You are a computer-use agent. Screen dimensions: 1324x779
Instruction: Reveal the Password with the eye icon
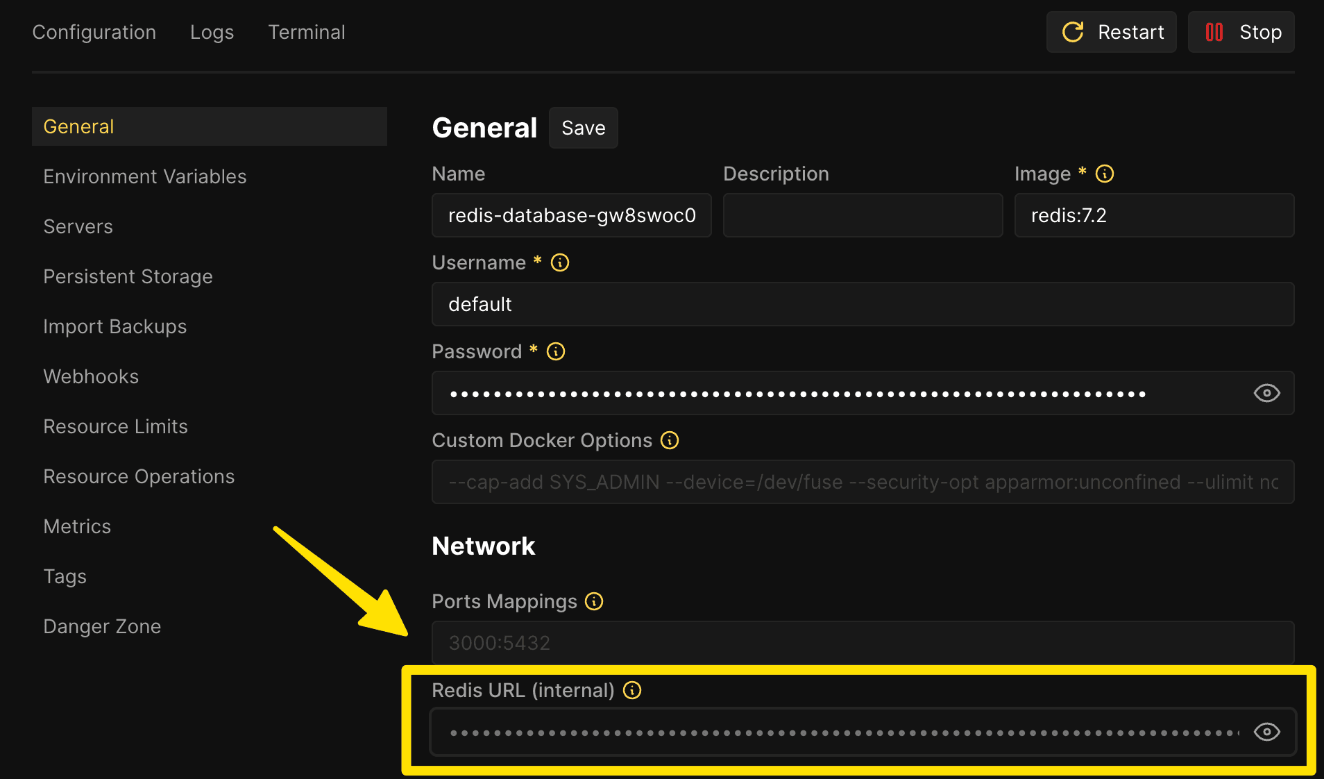(x=1267, y=393)
